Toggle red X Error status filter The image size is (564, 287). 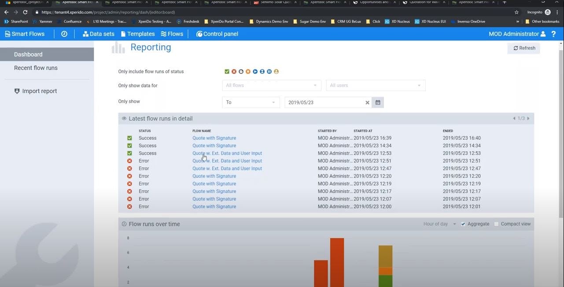click(234, 72)
